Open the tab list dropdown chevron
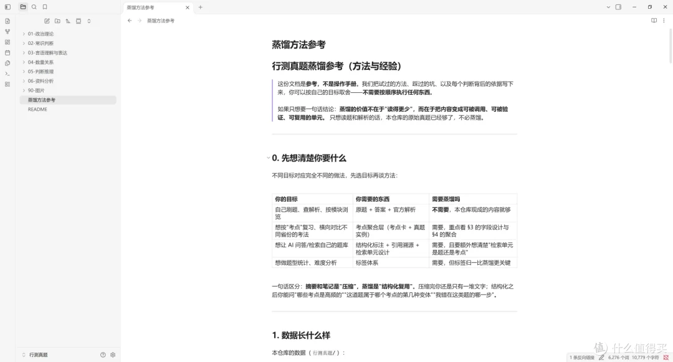 tap(608, 7)
